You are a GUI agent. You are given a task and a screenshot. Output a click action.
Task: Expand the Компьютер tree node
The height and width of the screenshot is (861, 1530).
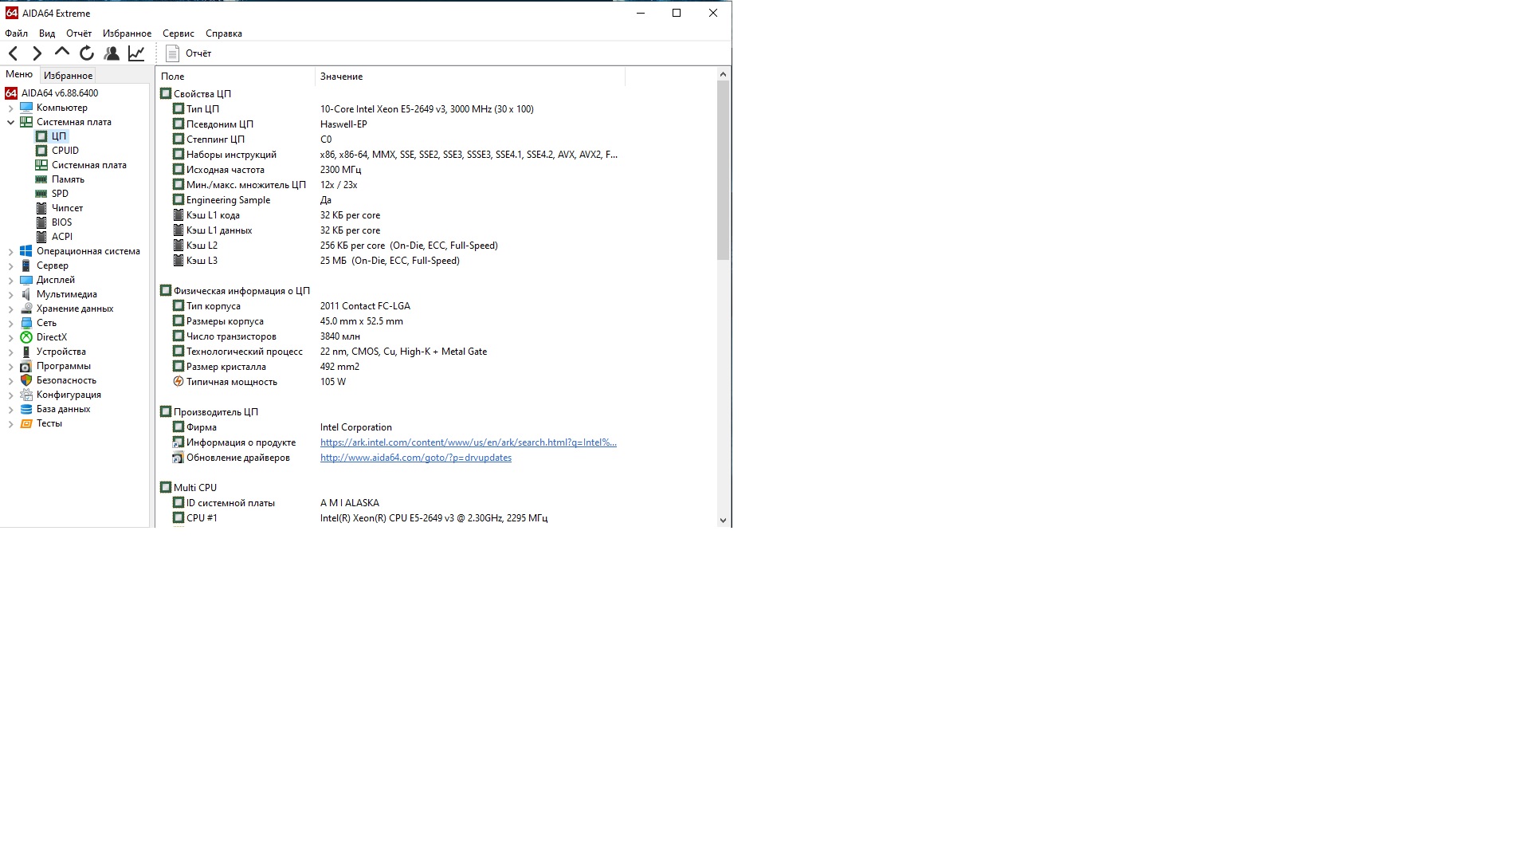tap(11, 108)
